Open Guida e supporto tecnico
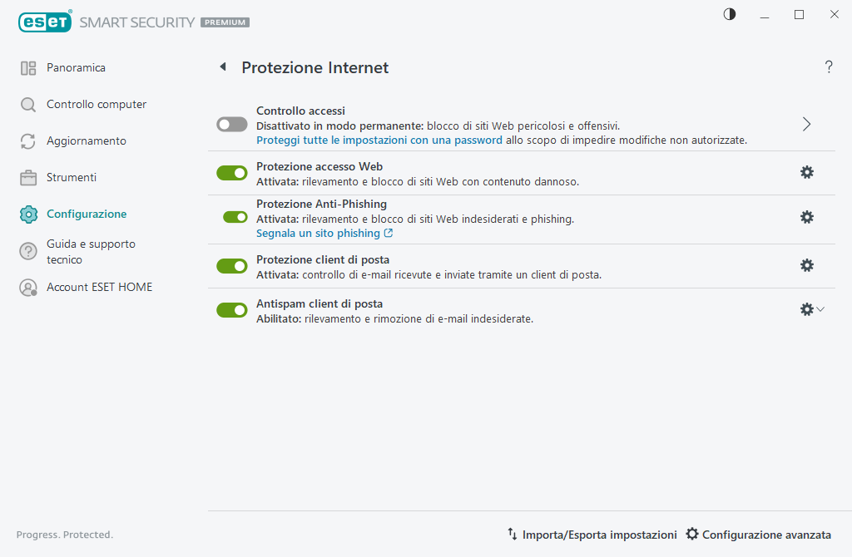 coord(92,251)
